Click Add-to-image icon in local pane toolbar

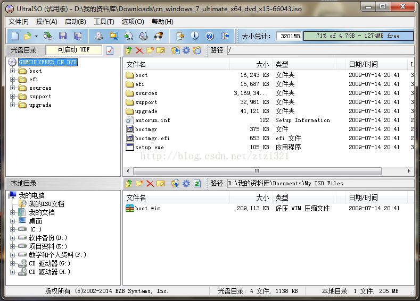pos(176,184)
